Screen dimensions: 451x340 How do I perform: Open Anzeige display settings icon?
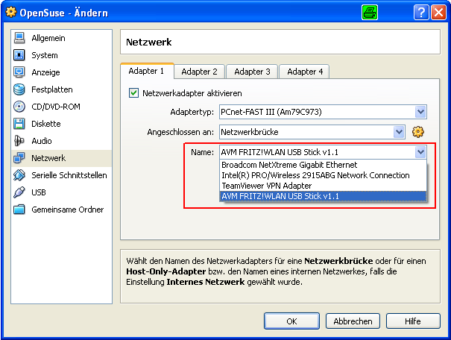[x=20, y=72]
